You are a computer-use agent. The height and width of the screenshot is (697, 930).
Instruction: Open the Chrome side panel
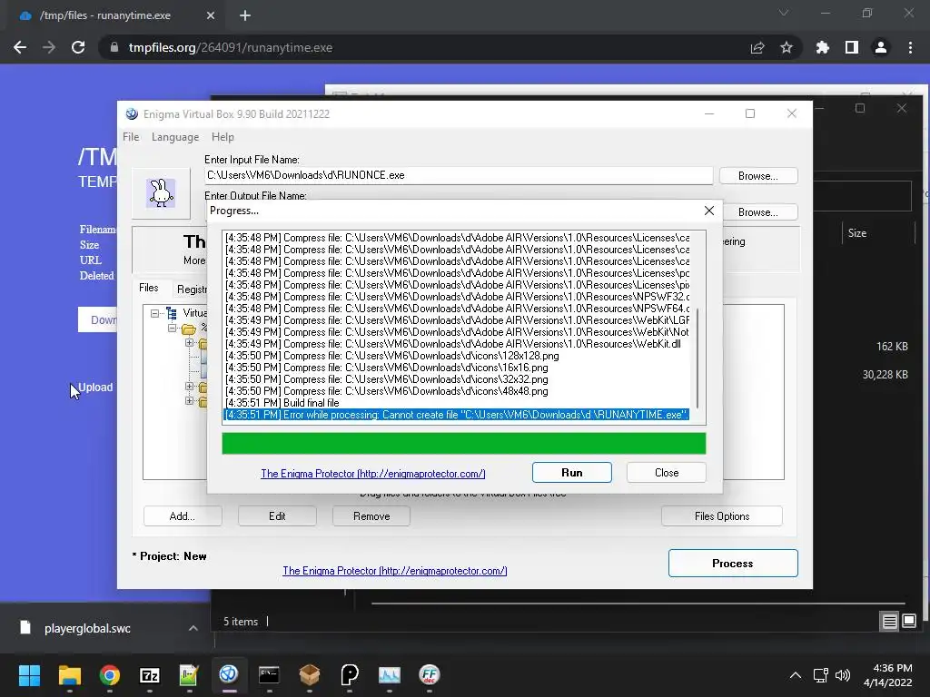[852, 47]
